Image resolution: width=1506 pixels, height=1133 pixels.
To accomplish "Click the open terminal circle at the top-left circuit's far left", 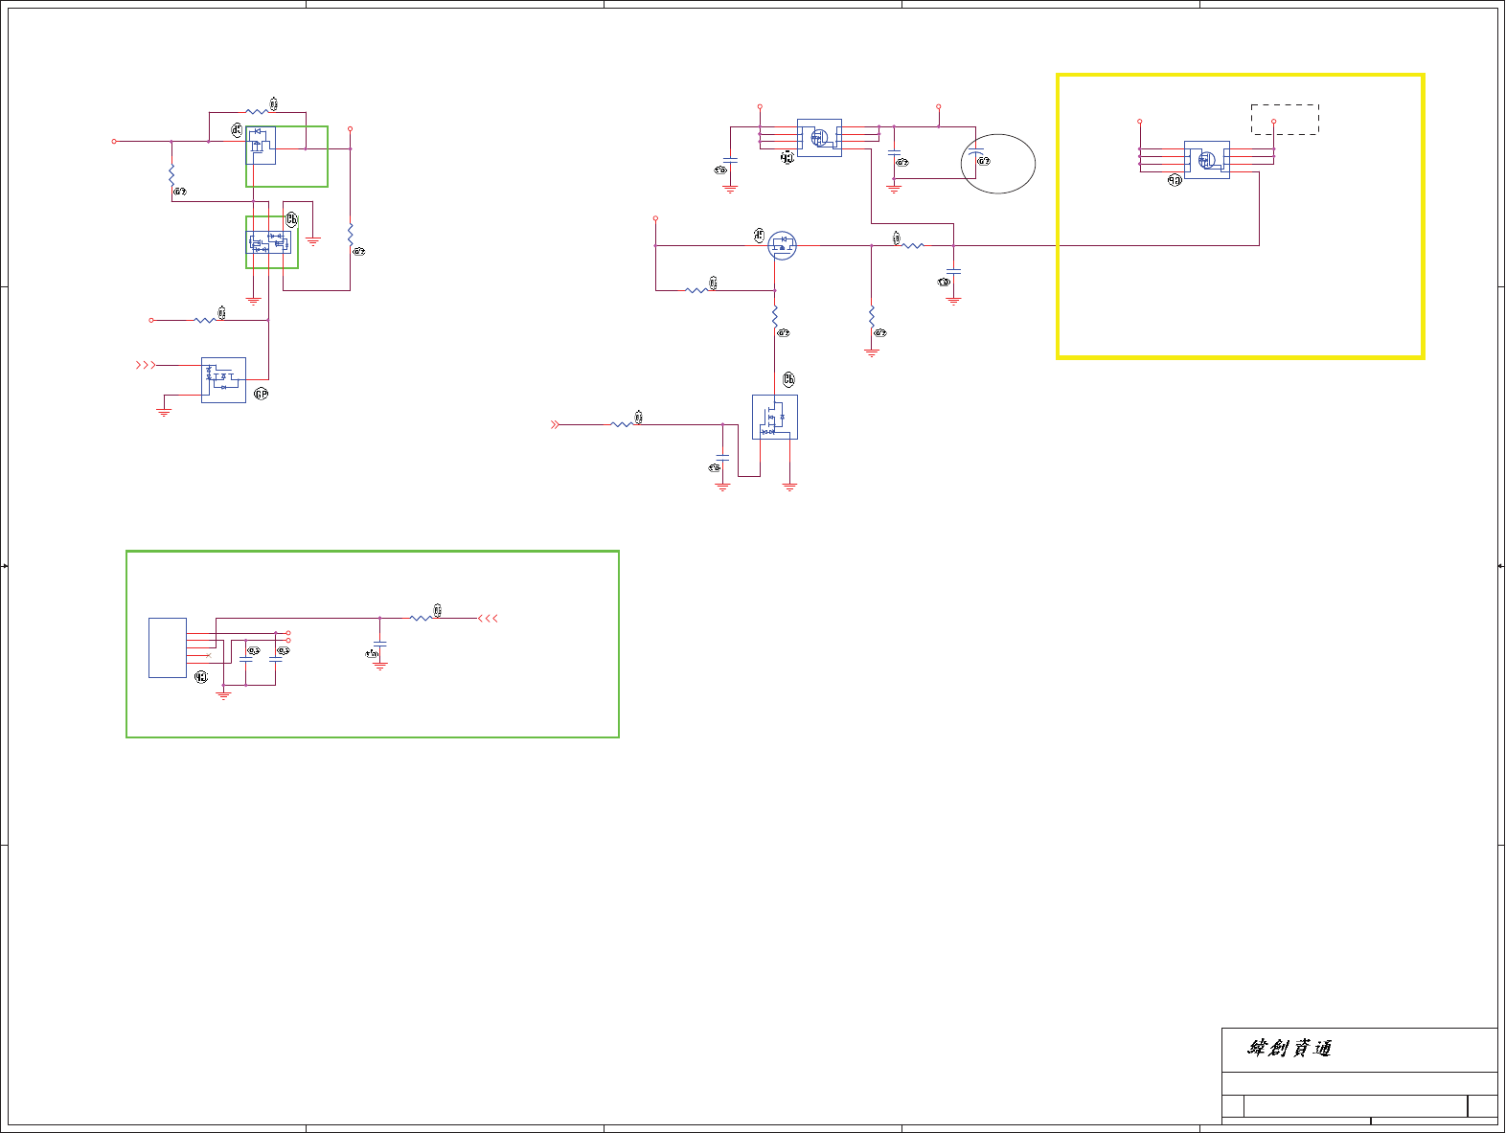I will tap(114, 141).
